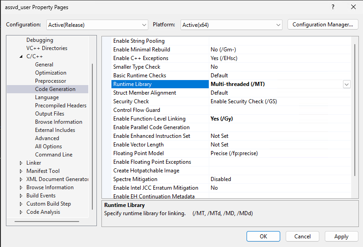Select the Smaller Type Check property

tap(136, 67)
